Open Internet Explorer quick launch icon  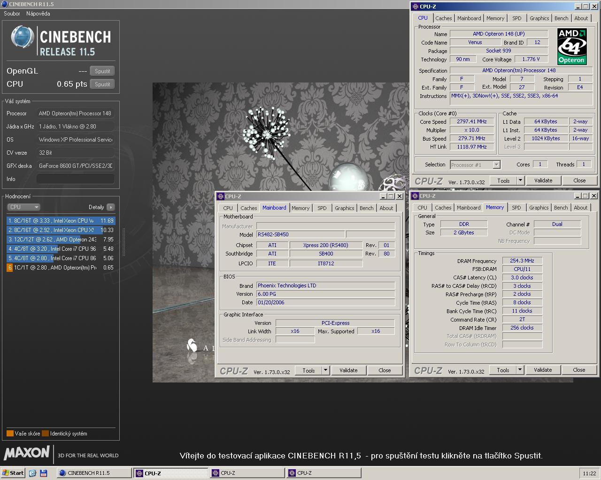click(x=32, y=473)
